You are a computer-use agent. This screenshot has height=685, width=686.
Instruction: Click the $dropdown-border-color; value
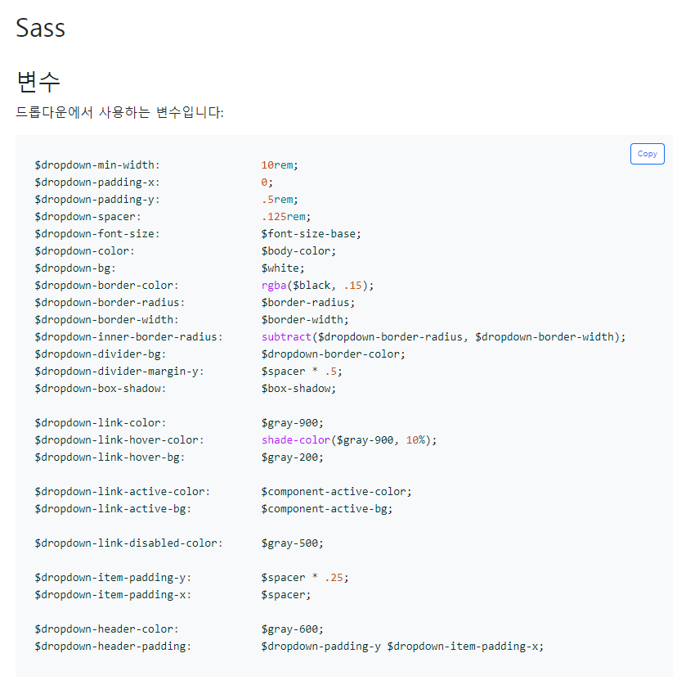(x=333, y=354)
